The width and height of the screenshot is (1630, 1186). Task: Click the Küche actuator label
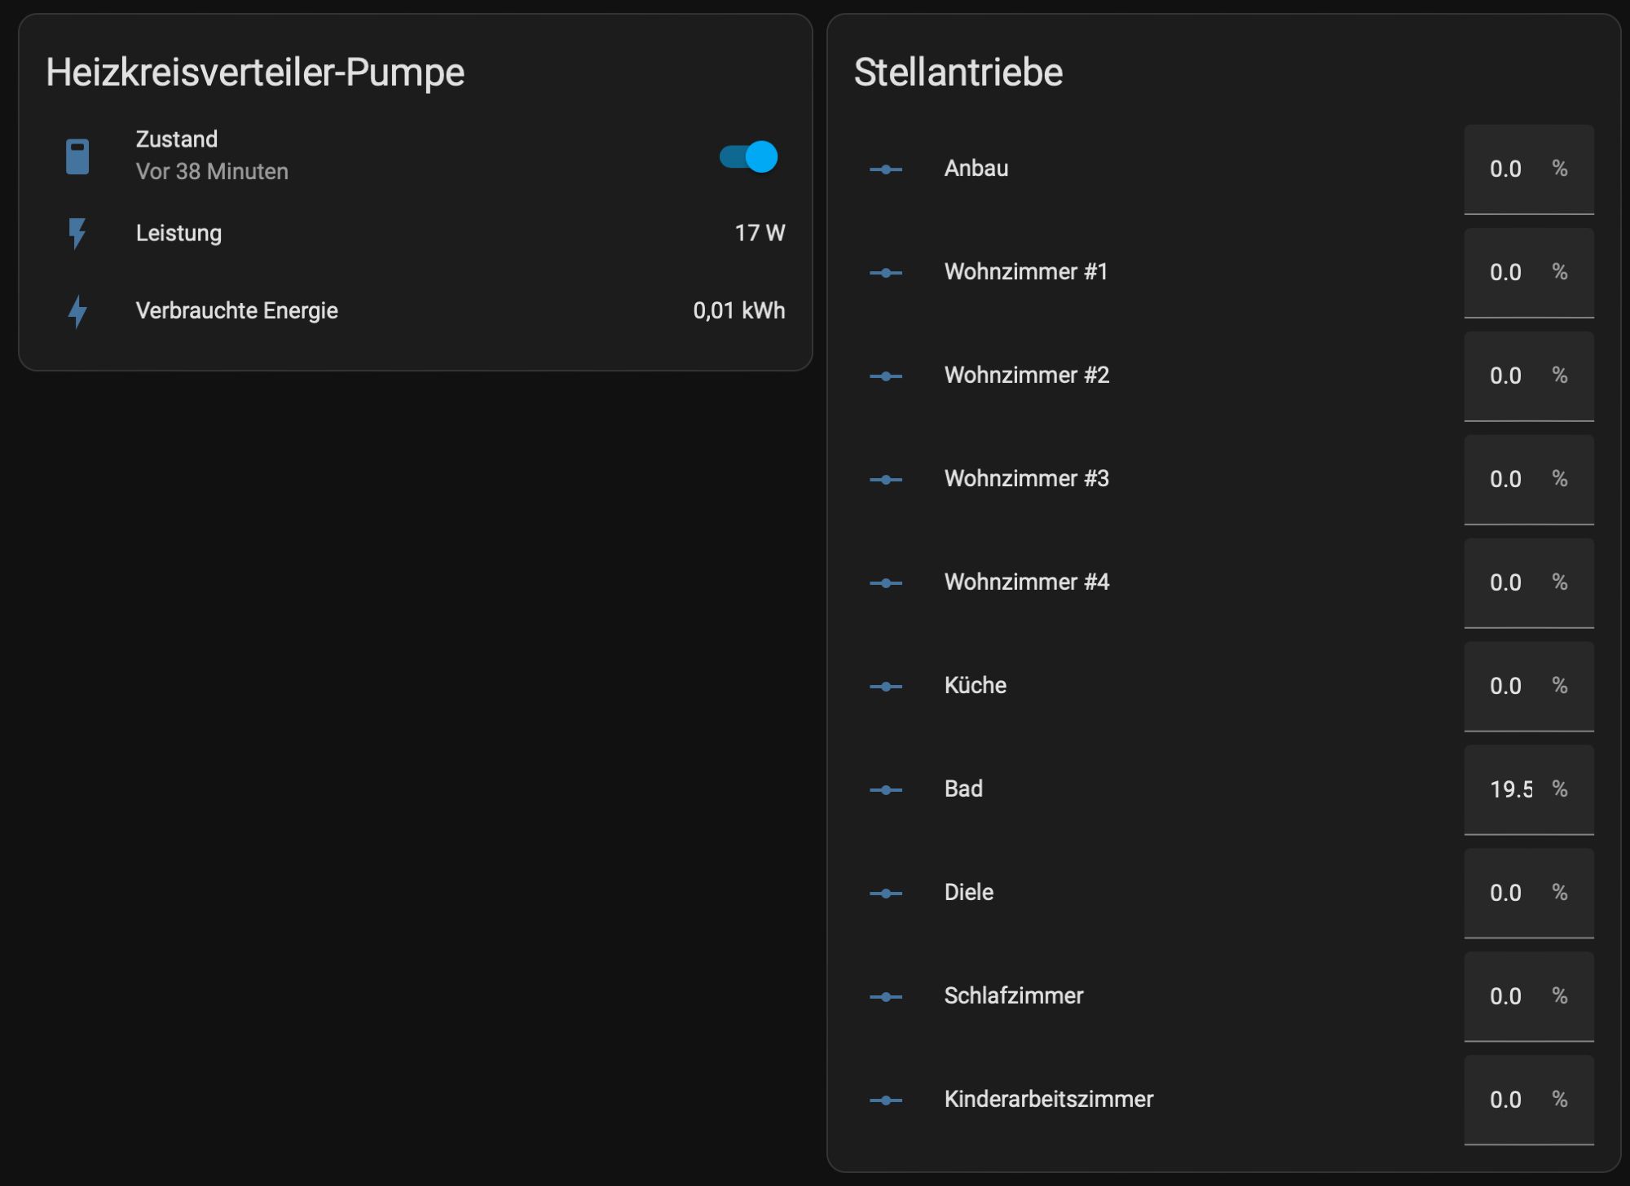click(x=976, y=686)
